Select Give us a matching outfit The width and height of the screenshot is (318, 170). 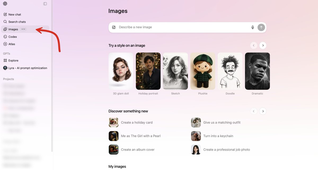point(222,123)
